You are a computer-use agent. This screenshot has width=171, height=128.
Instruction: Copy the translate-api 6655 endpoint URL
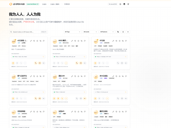click(84, 57)
